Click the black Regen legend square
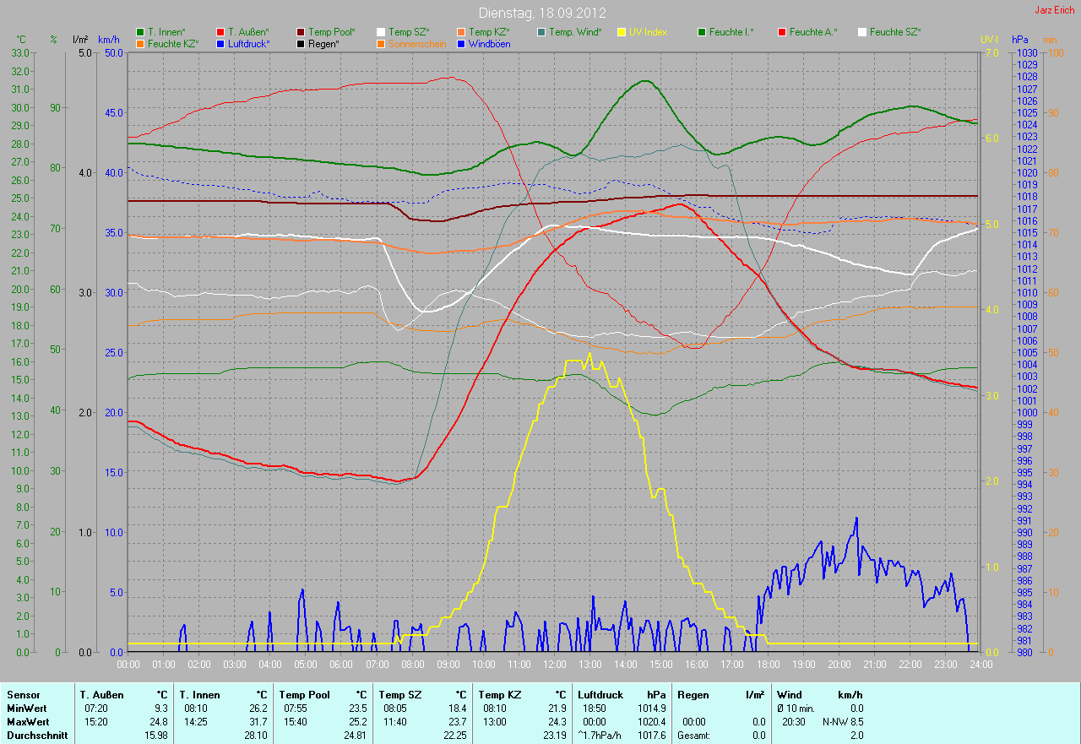 pyautogui.click(x=301, y=44)
